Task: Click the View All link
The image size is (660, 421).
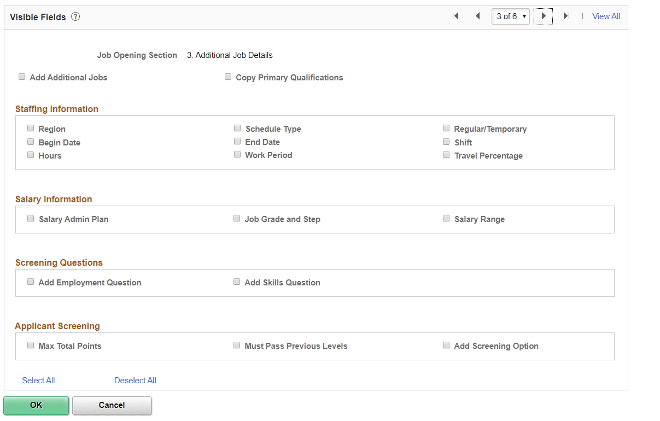Action: (606, 16)
